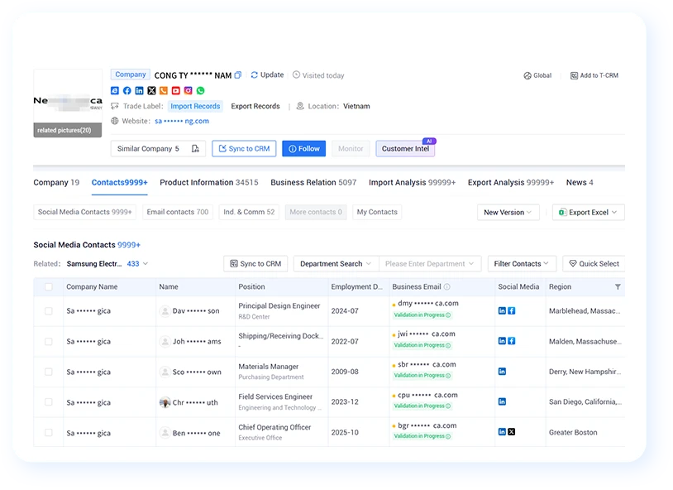Screen dimensions: 673x490
Task: Open LinkedIn profile for Joh ****** ams
Action: (x=502, y=341)
